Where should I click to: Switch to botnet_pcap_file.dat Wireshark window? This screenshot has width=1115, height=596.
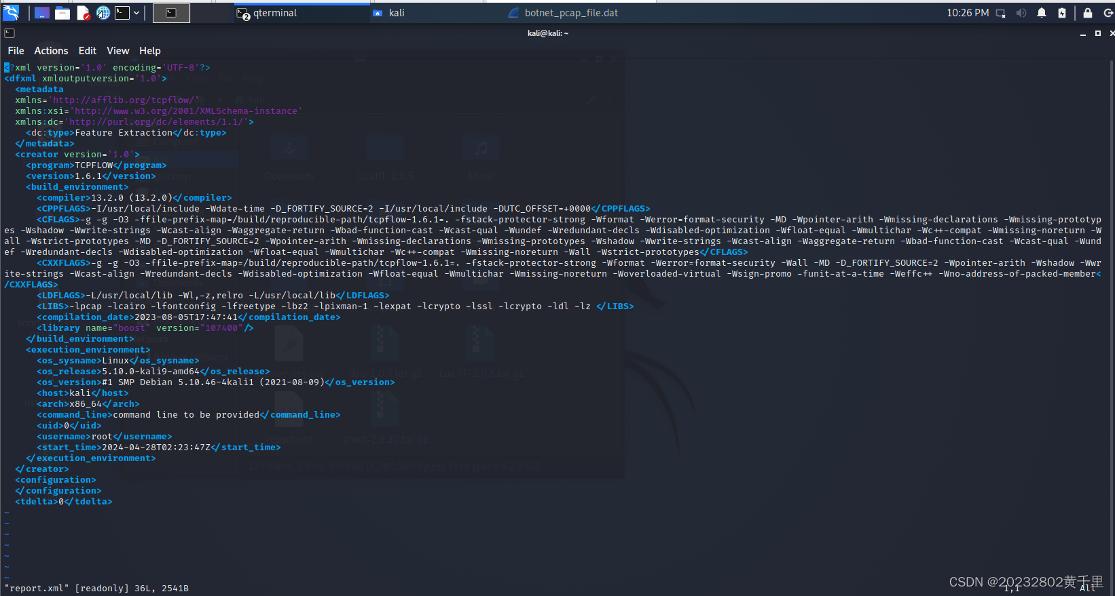[x=572, y=13]
